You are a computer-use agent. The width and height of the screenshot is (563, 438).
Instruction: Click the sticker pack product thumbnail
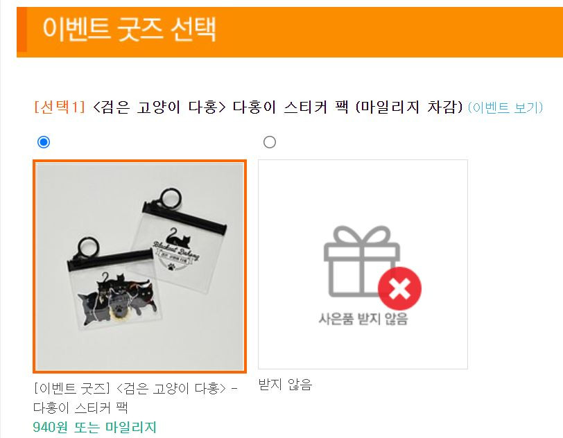(x=139, y=266)
